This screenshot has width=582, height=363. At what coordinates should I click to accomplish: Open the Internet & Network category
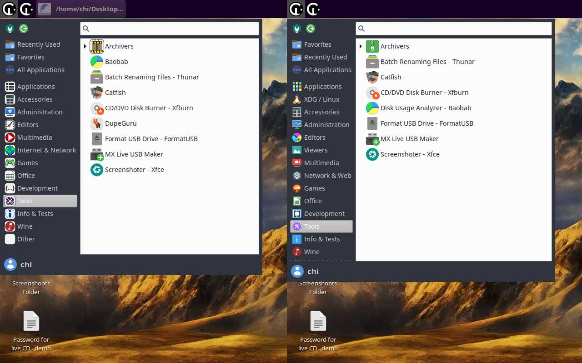[x=40, y=150]
